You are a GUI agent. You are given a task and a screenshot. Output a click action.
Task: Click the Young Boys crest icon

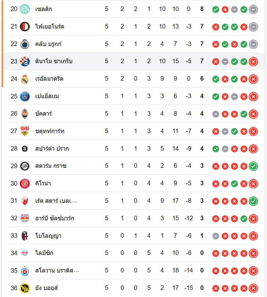pyautogui.click(x=24, y=288)
